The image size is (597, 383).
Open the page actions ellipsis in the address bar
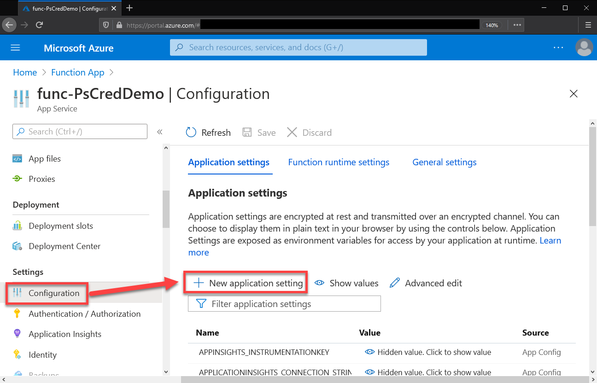[517, 25]
